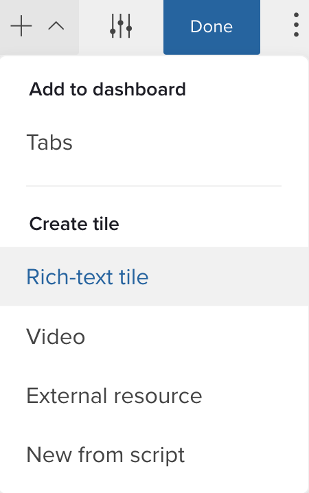Click the word resource in External resource
This screenshot has width=309, height=493.
click(x=158, y=396)
